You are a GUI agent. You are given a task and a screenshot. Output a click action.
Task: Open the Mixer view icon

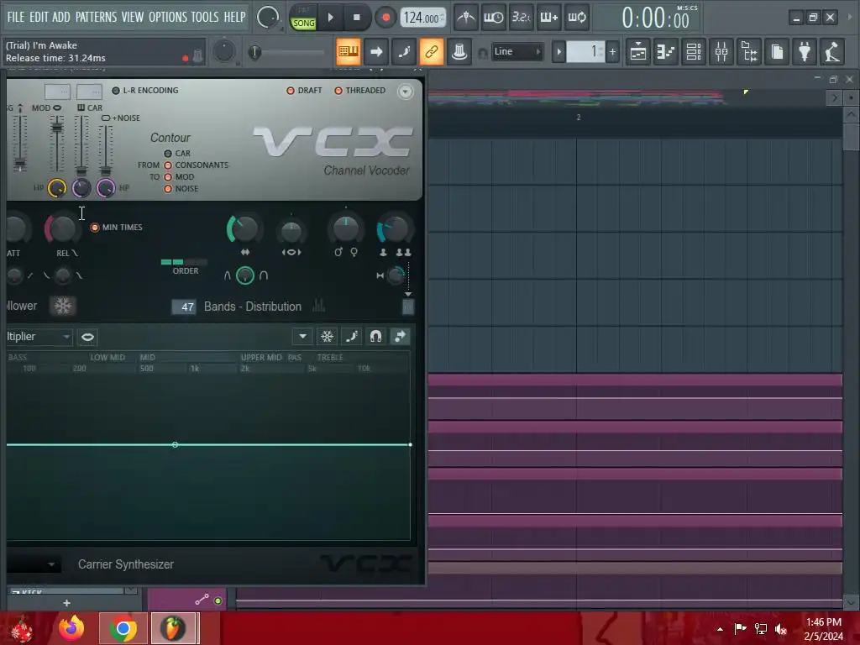pos(721,52)
